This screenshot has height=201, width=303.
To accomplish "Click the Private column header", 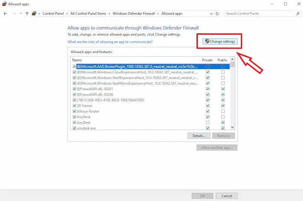I will pyautogui.click(x=207, y=60).
